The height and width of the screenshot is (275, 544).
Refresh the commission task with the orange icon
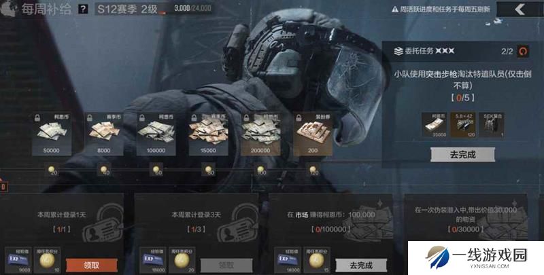pyautogui.click(x=523, y=51)
